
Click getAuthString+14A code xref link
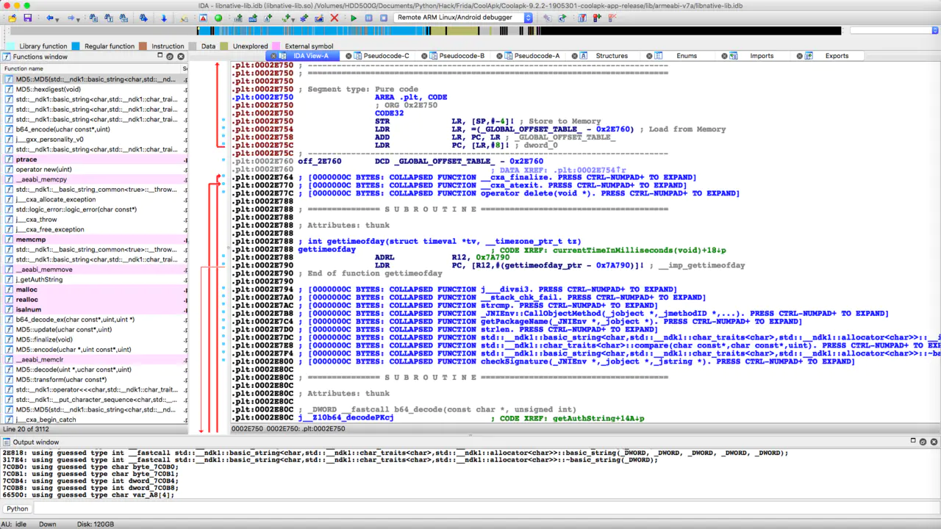598,418
